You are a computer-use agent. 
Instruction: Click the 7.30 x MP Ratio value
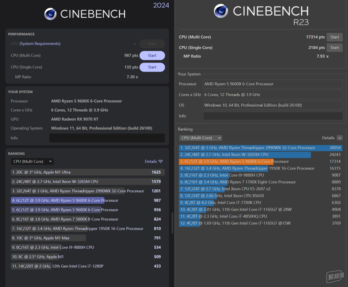pyautogui.click(x=132, y=77)
